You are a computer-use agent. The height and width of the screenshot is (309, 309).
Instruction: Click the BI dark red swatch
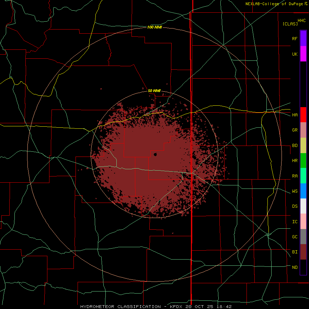pos(303,252)
